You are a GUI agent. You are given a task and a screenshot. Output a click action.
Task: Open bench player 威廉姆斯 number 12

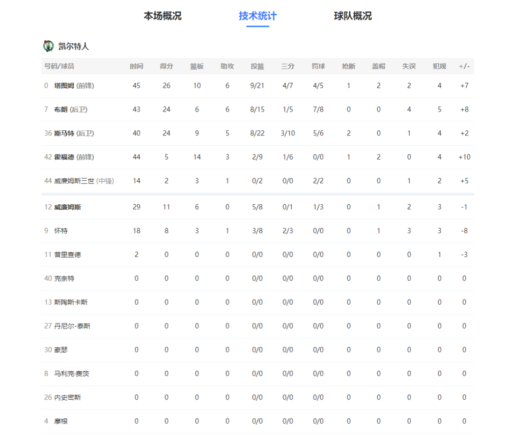pyautogui.click(x=67, y=207)
